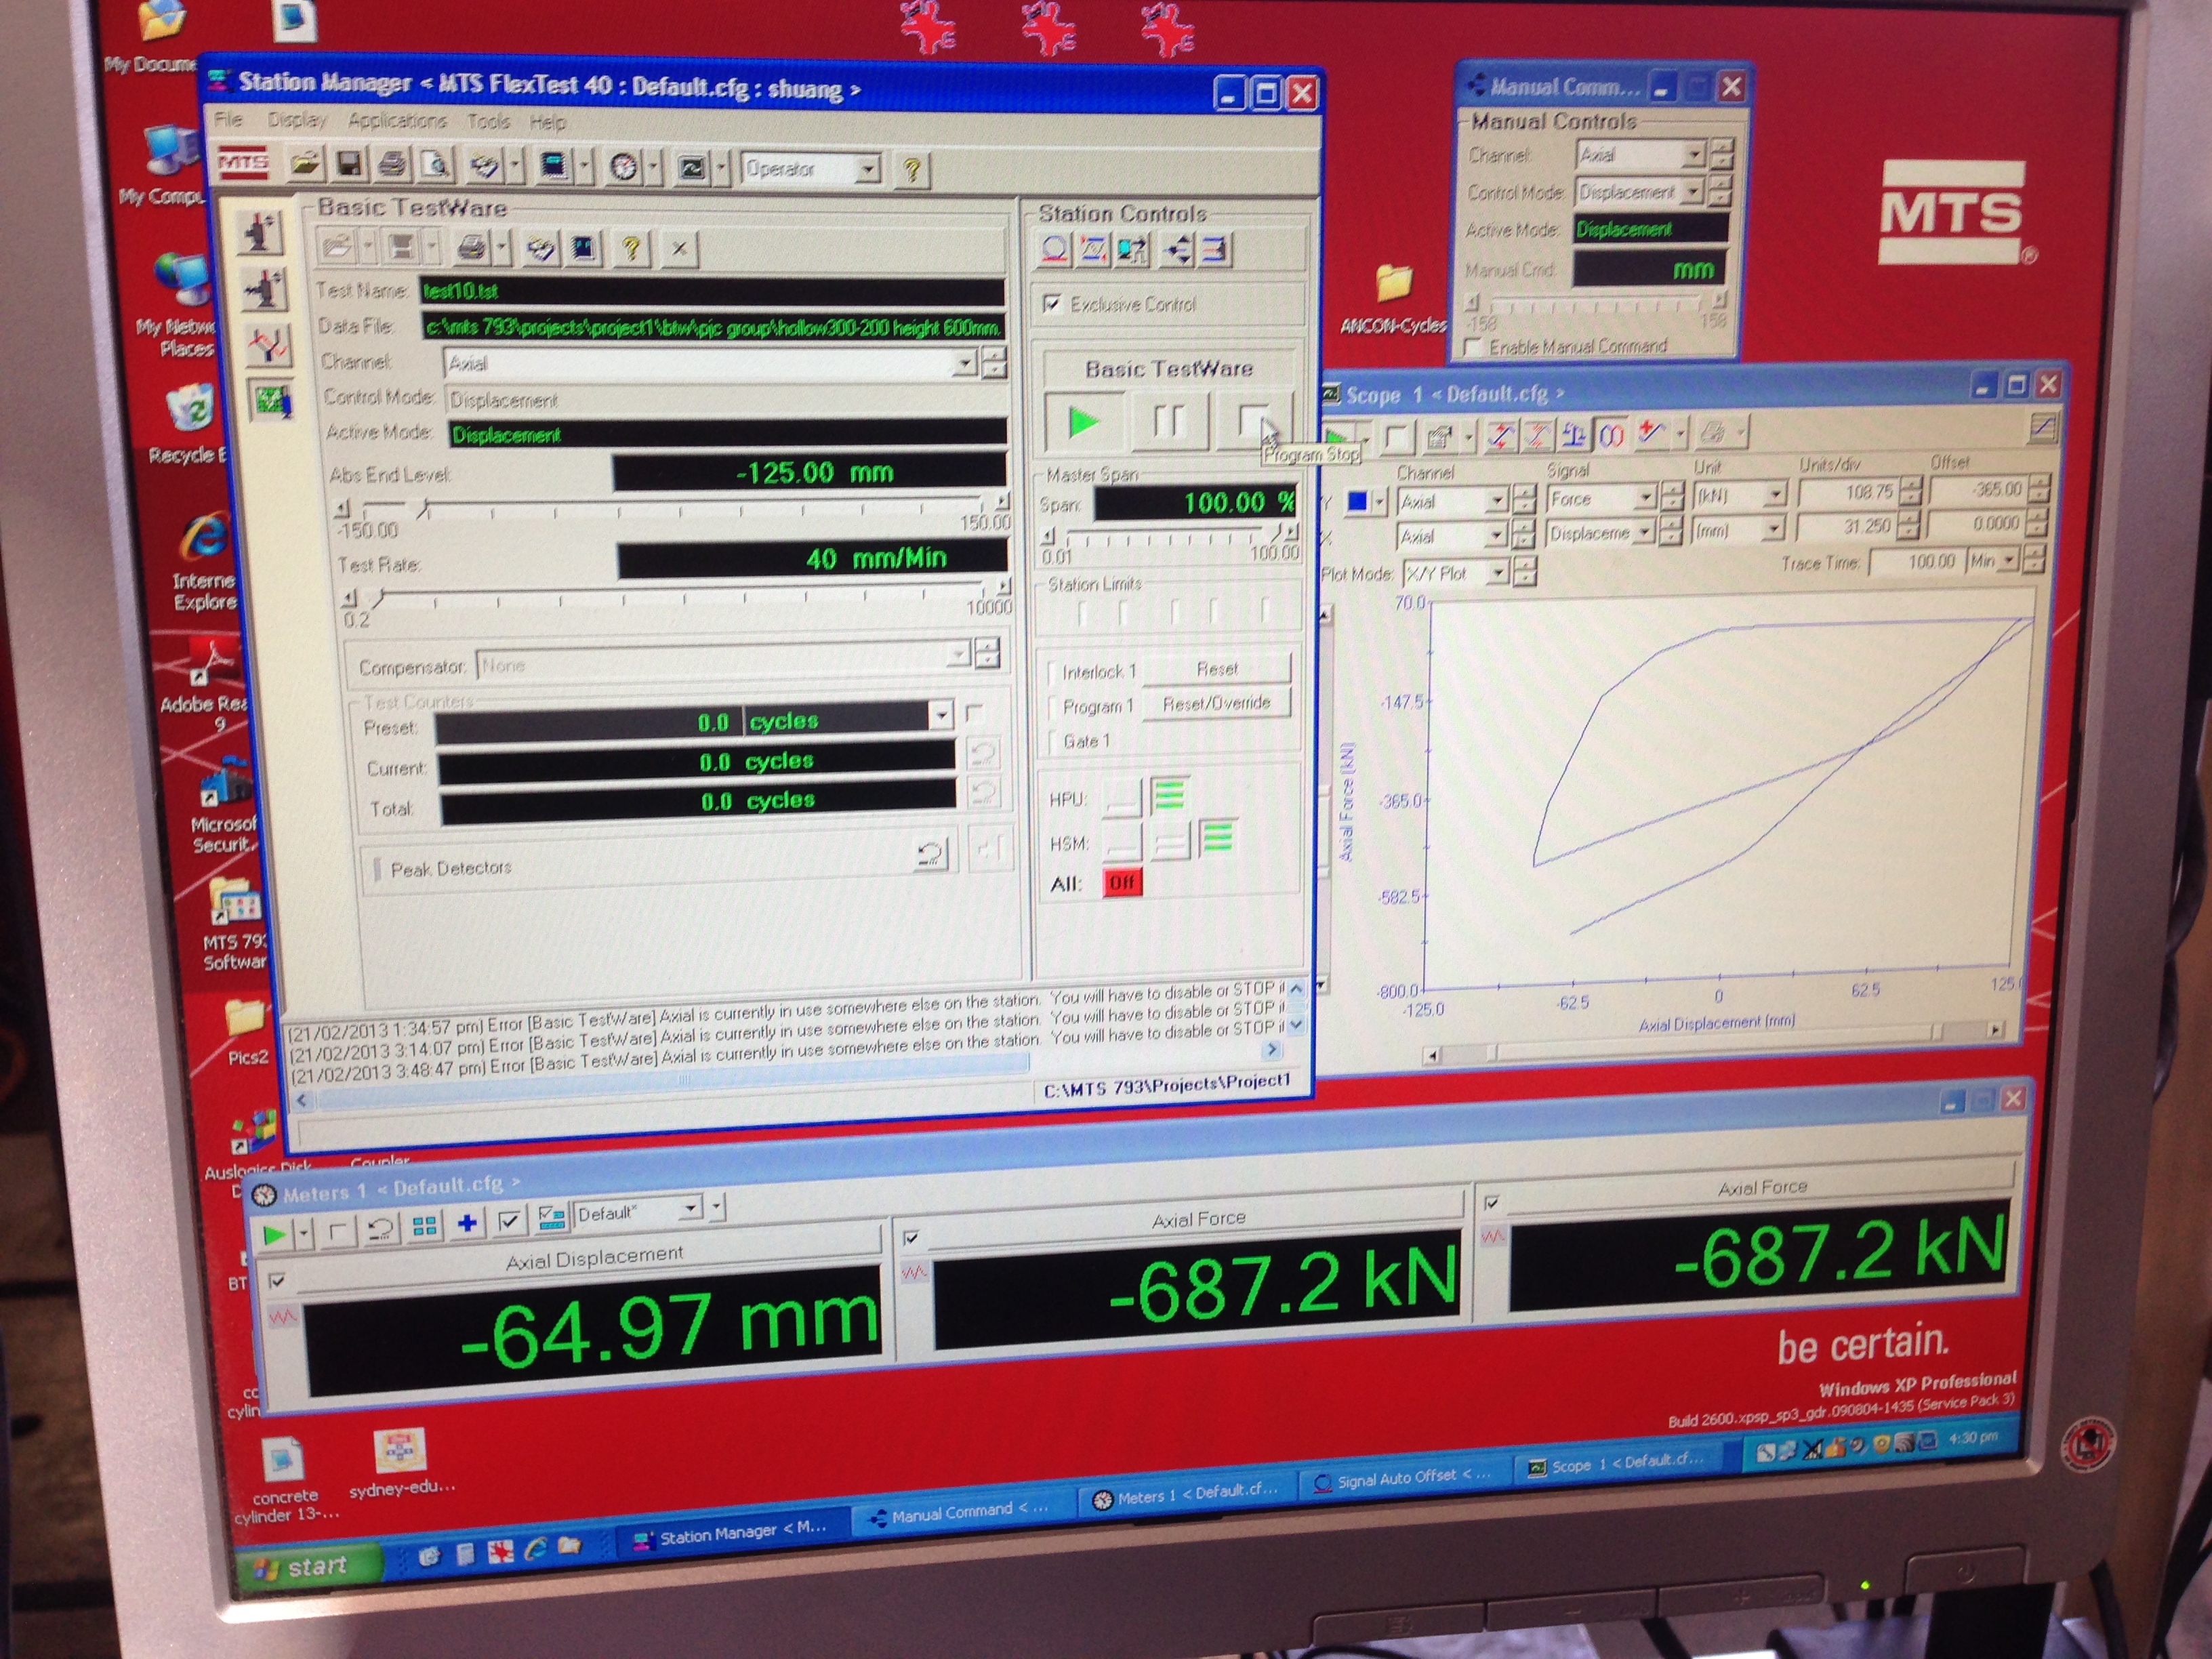Click Interlock 1 Reset button
This screenshot has height=1659, width=2212.
(1216, 669)
